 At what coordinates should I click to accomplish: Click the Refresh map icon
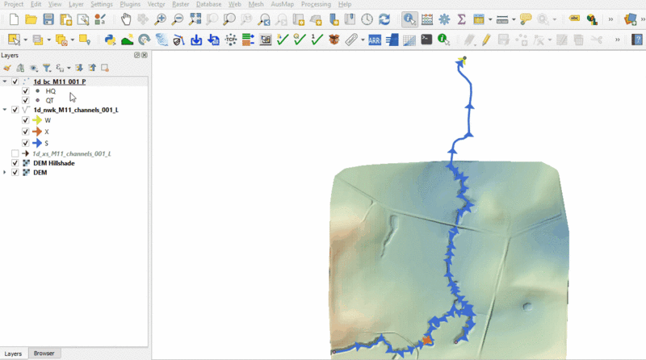(384, 19)
